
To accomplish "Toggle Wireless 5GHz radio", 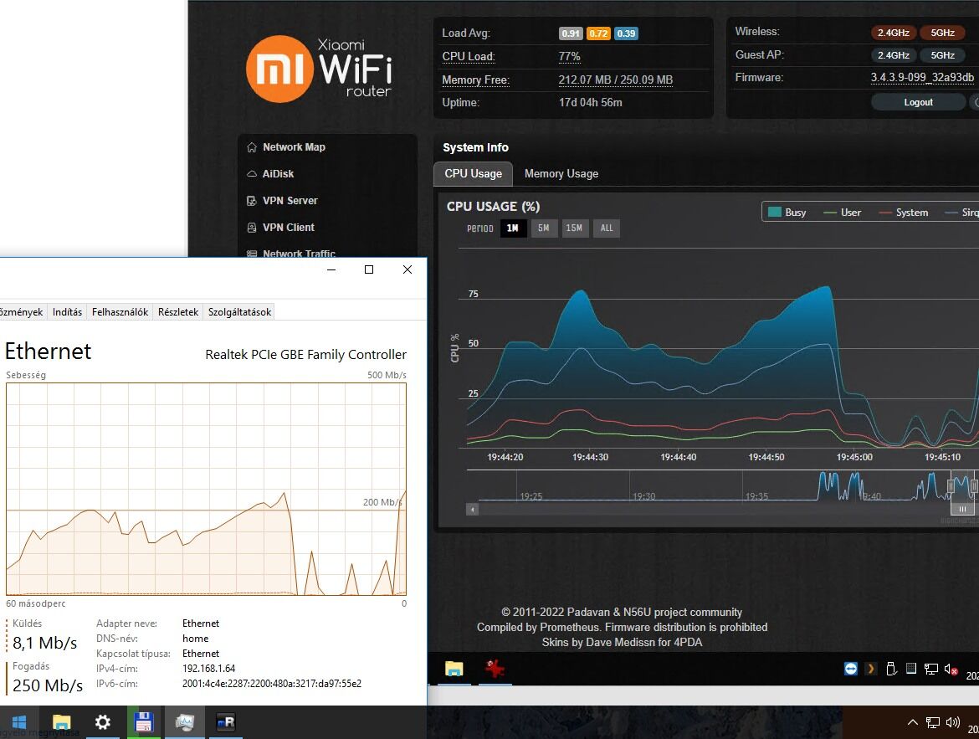I will 943,33.
